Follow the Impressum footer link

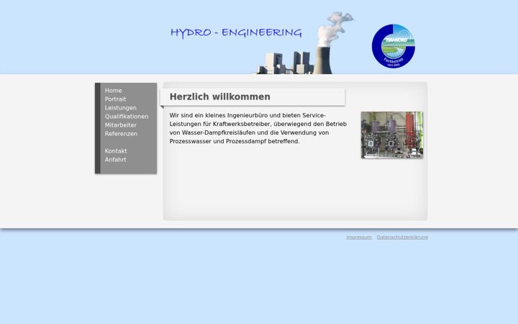click(359, 237)
